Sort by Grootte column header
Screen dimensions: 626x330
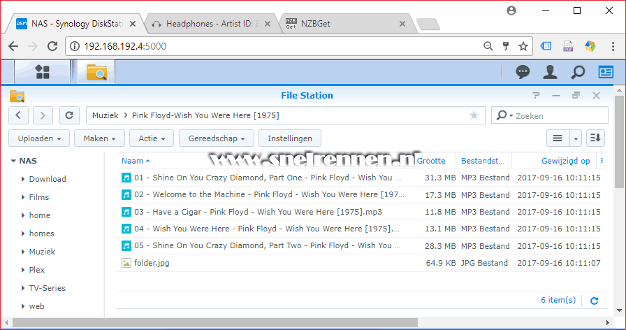431,161
